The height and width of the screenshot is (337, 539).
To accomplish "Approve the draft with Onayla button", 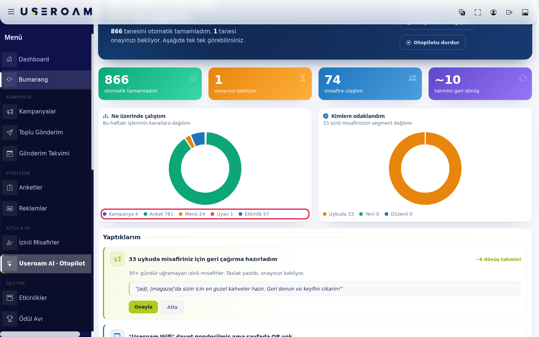I will point(143,307).
